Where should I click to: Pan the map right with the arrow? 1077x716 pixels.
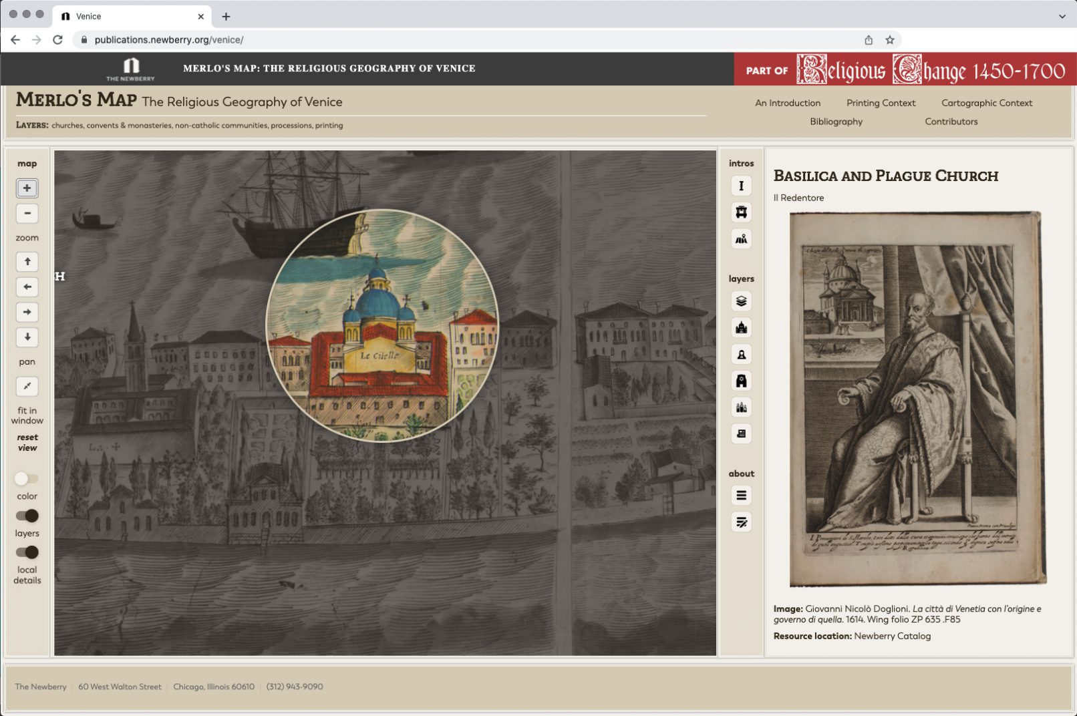tap(27, 312)
